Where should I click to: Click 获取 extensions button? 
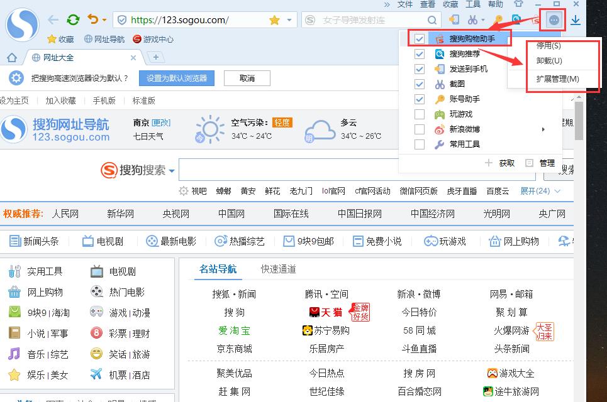500,163
